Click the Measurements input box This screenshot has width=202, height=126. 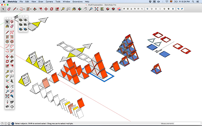click(187, 123)
